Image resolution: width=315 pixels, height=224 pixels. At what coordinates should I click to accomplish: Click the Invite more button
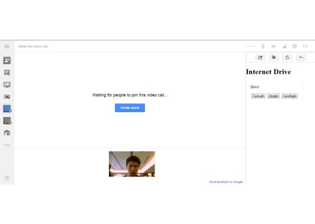point(130,108)
